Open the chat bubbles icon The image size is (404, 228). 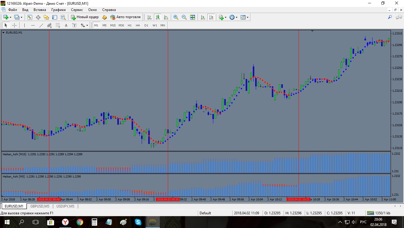[x=399, y=17]
